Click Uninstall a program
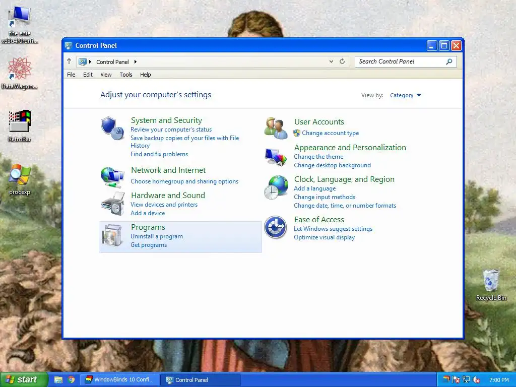This screenshot has width=516, height=387. (x=157, y=236)
